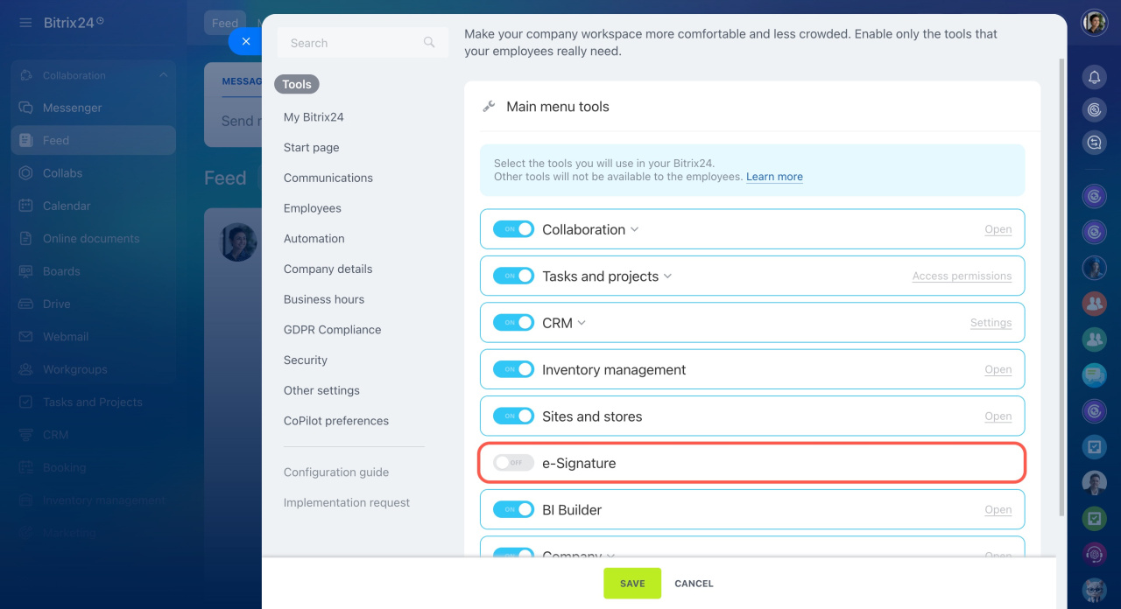Image resolution: width=1121 pixels, height=609 pixels.
Task: Click Open link for Collaboration
Action: (998, 229)
